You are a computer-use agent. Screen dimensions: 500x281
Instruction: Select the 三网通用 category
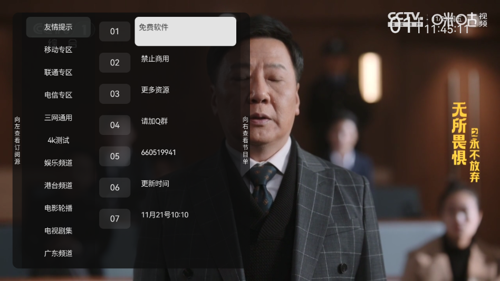[59, 118]
